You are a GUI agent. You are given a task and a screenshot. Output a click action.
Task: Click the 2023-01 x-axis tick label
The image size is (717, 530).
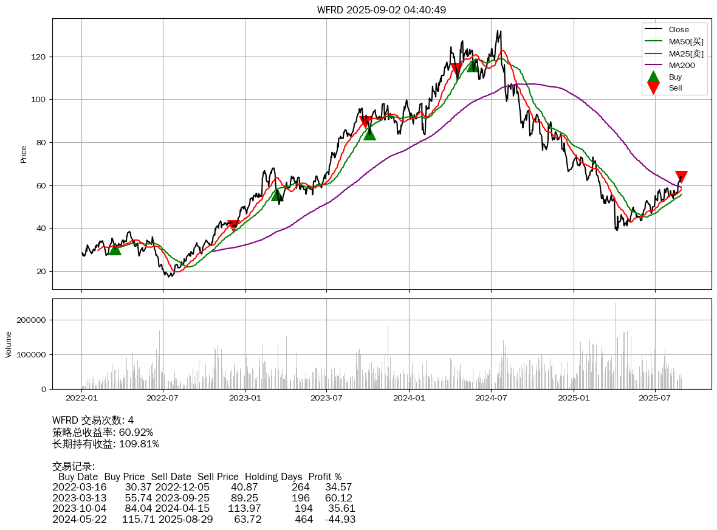pyautogui.click(x=245, y=399)
